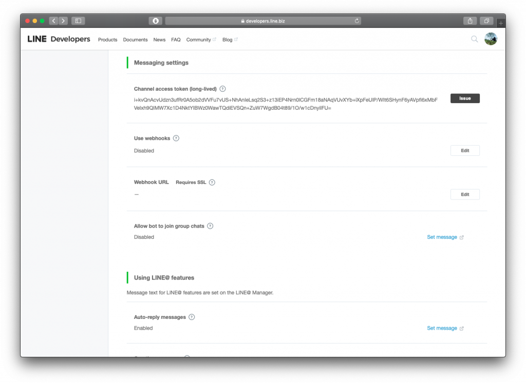Screen dimensions: 526x384
Task: Click the LINE Developers logo
Action: [x=59, y=39]
